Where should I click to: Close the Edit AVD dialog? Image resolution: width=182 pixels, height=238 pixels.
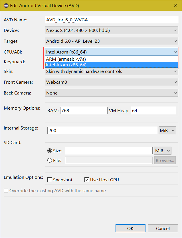click(176, 6)
